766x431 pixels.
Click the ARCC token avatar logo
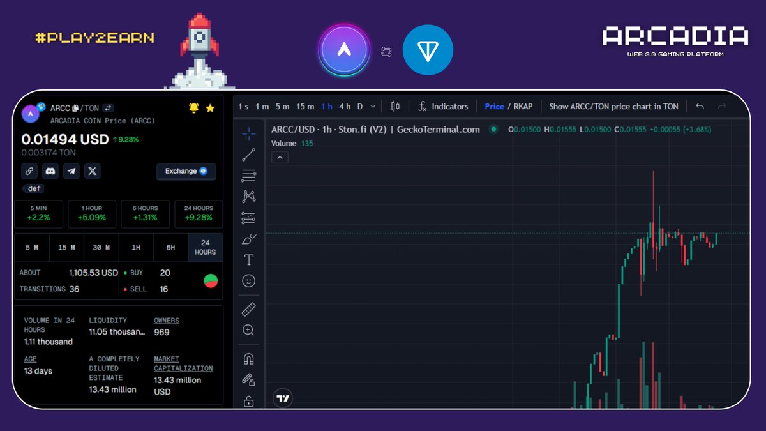click(x=31, y=114)
